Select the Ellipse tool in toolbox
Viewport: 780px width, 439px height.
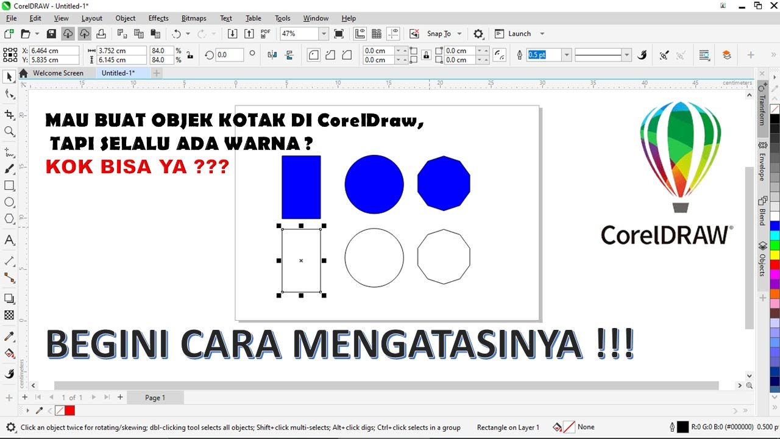[9, 202]
